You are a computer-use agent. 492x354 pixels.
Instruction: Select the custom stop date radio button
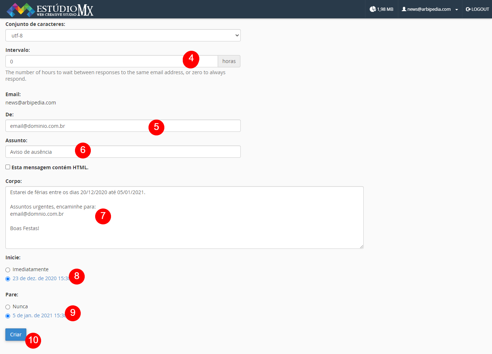pos(8,316)
